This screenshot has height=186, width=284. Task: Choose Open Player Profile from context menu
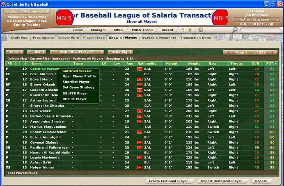pyautogui.click(x=79, y=76)
